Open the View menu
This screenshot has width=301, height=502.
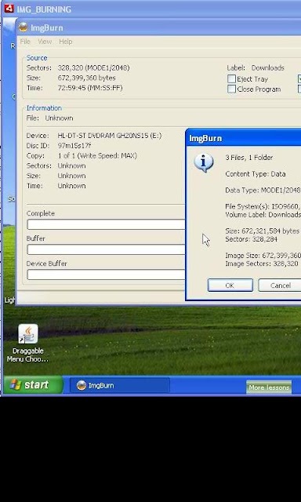[45, 42]
